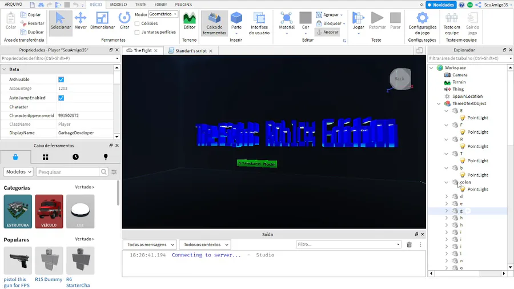Expand the g model node

click(446, 211)
